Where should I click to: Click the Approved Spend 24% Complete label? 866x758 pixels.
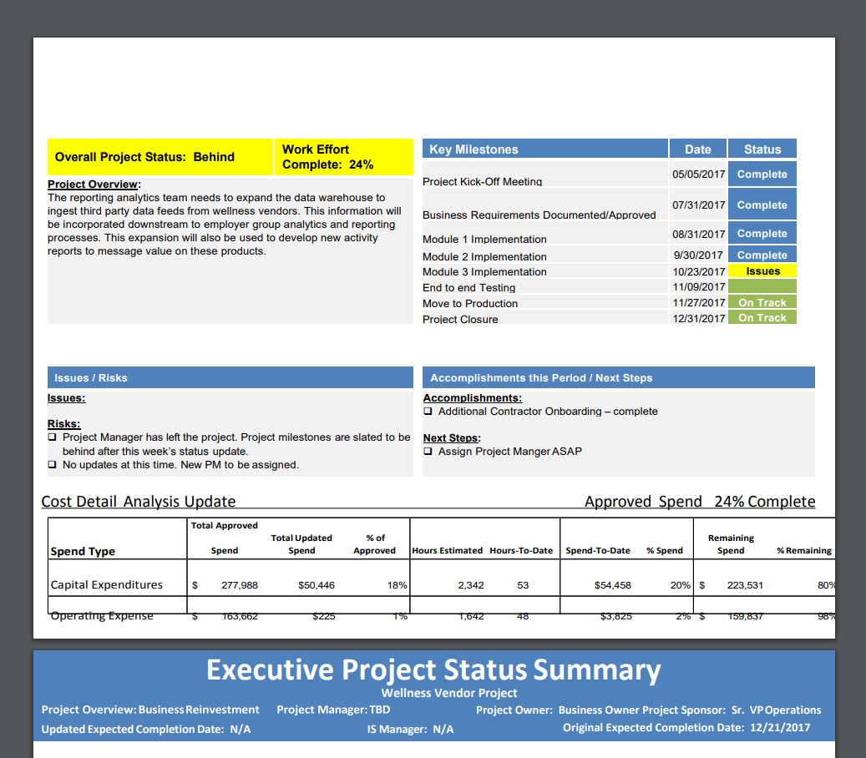click(x=700, y=501)
